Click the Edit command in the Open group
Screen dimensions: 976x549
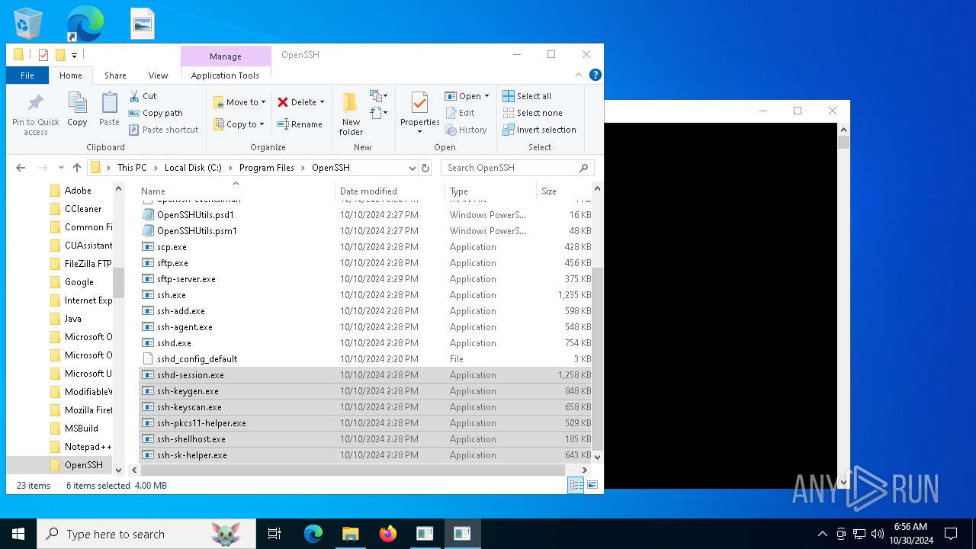point(460,113)
